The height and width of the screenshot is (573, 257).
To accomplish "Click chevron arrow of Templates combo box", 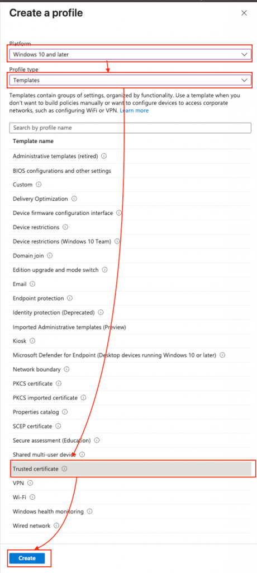I will [x=244, y=80].
